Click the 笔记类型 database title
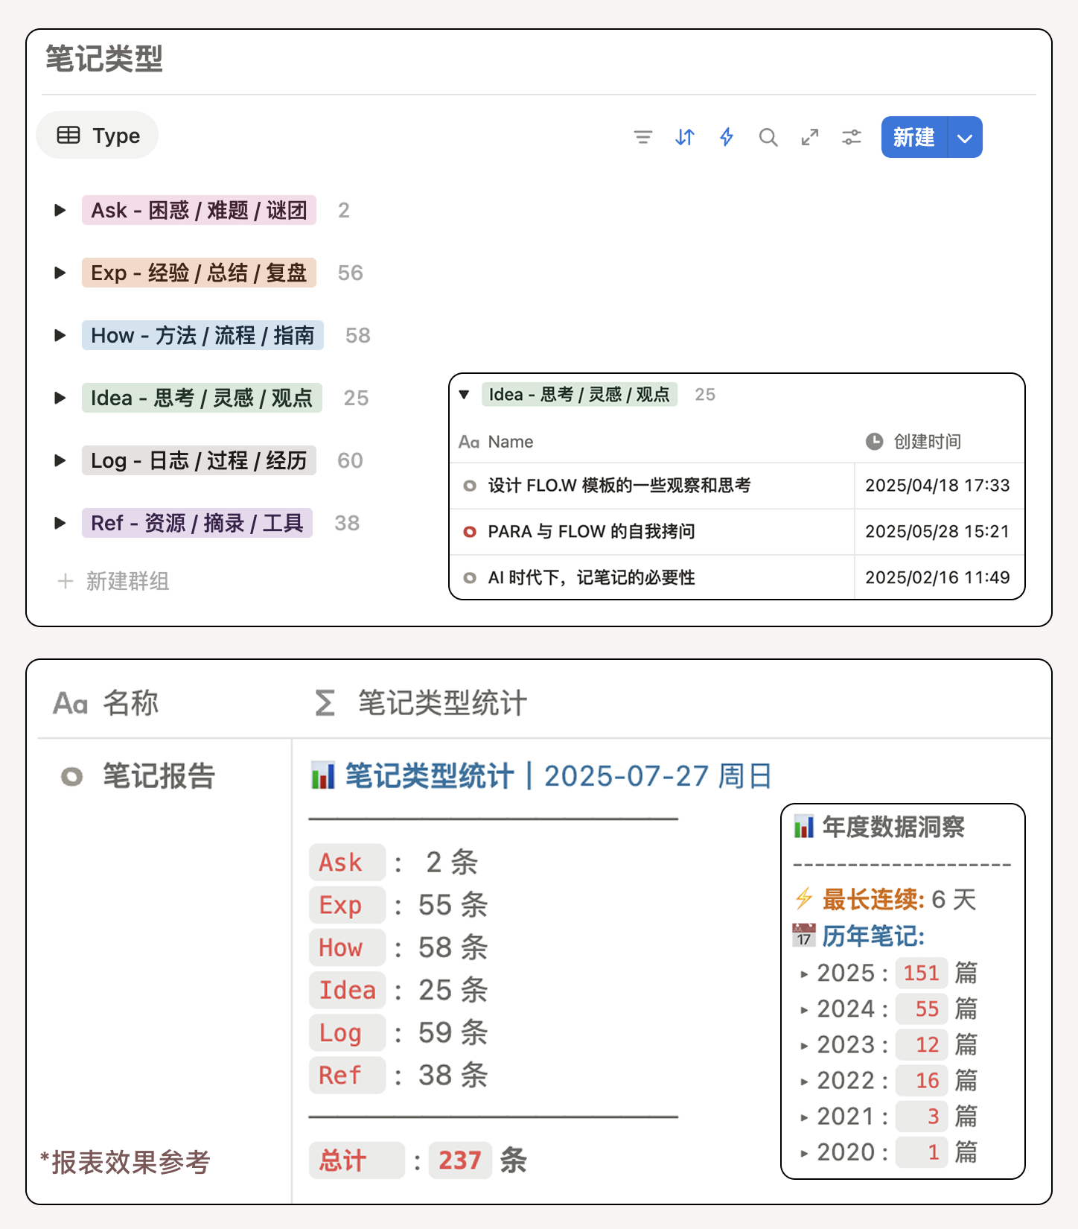 pos(104,59)
